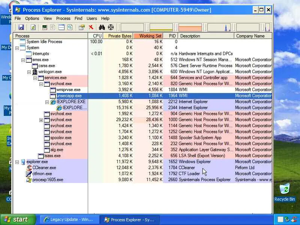
Task: Select the csrss.exe process
Action: click(x=142, y=66)
